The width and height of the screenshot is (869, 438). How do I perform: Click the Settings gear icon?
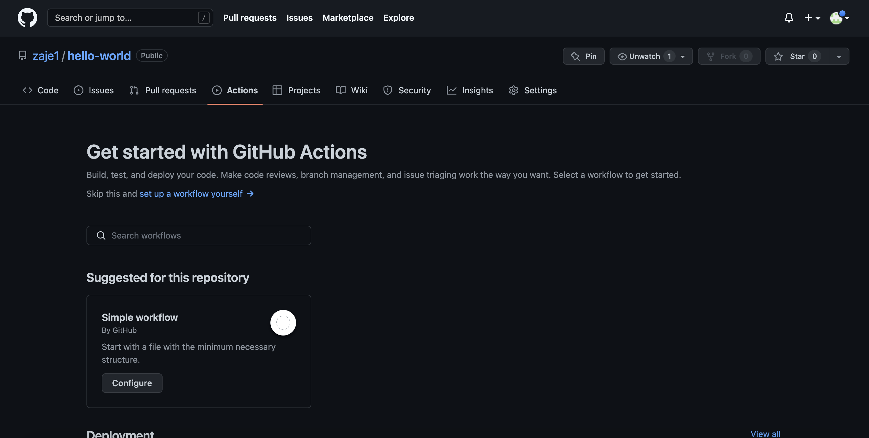[x=513, y=90]
